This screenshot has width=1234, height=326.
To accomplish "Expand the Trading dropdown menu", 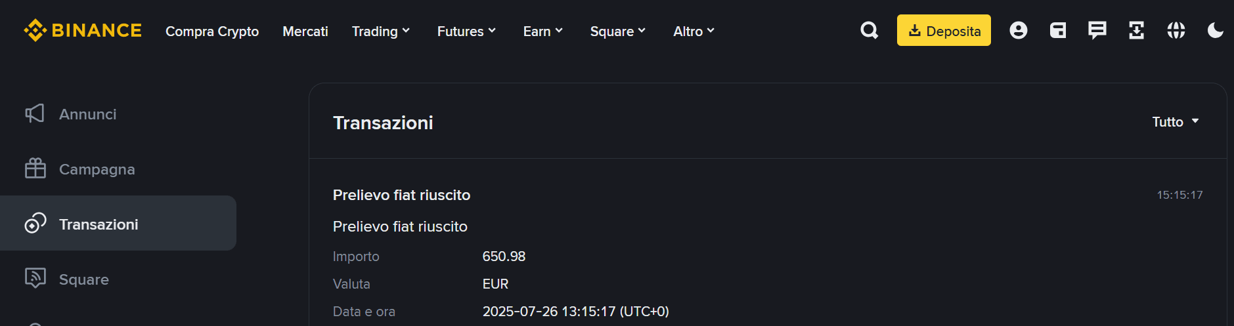I will pyautogui.click(x=381, y=31).
